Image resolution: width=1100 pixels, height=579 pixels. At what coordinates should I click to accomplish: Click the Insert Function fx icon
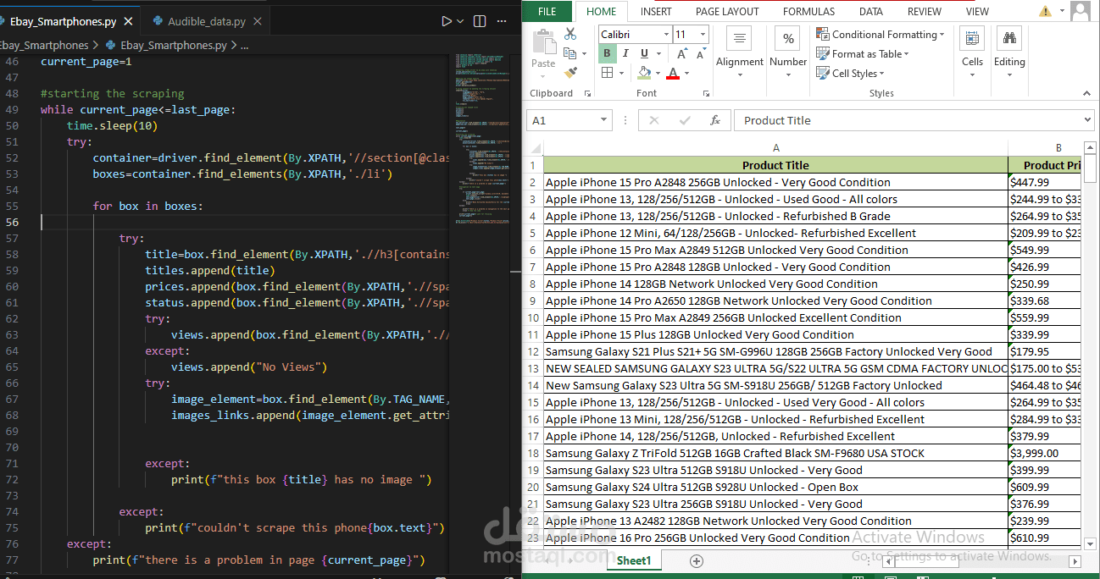point(714,120)
